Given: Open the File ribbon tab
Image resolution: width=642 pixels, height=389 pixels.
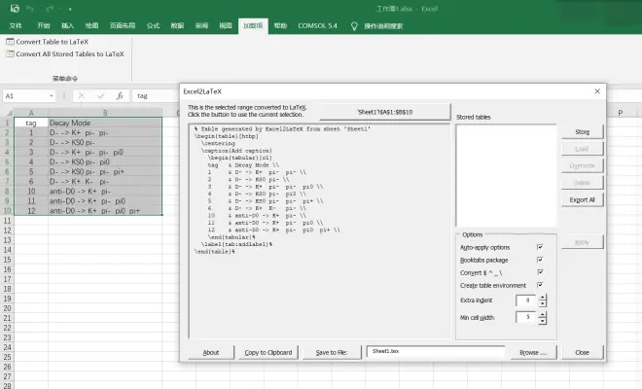Looking at the screenshot, I should [x=16, y=26].
